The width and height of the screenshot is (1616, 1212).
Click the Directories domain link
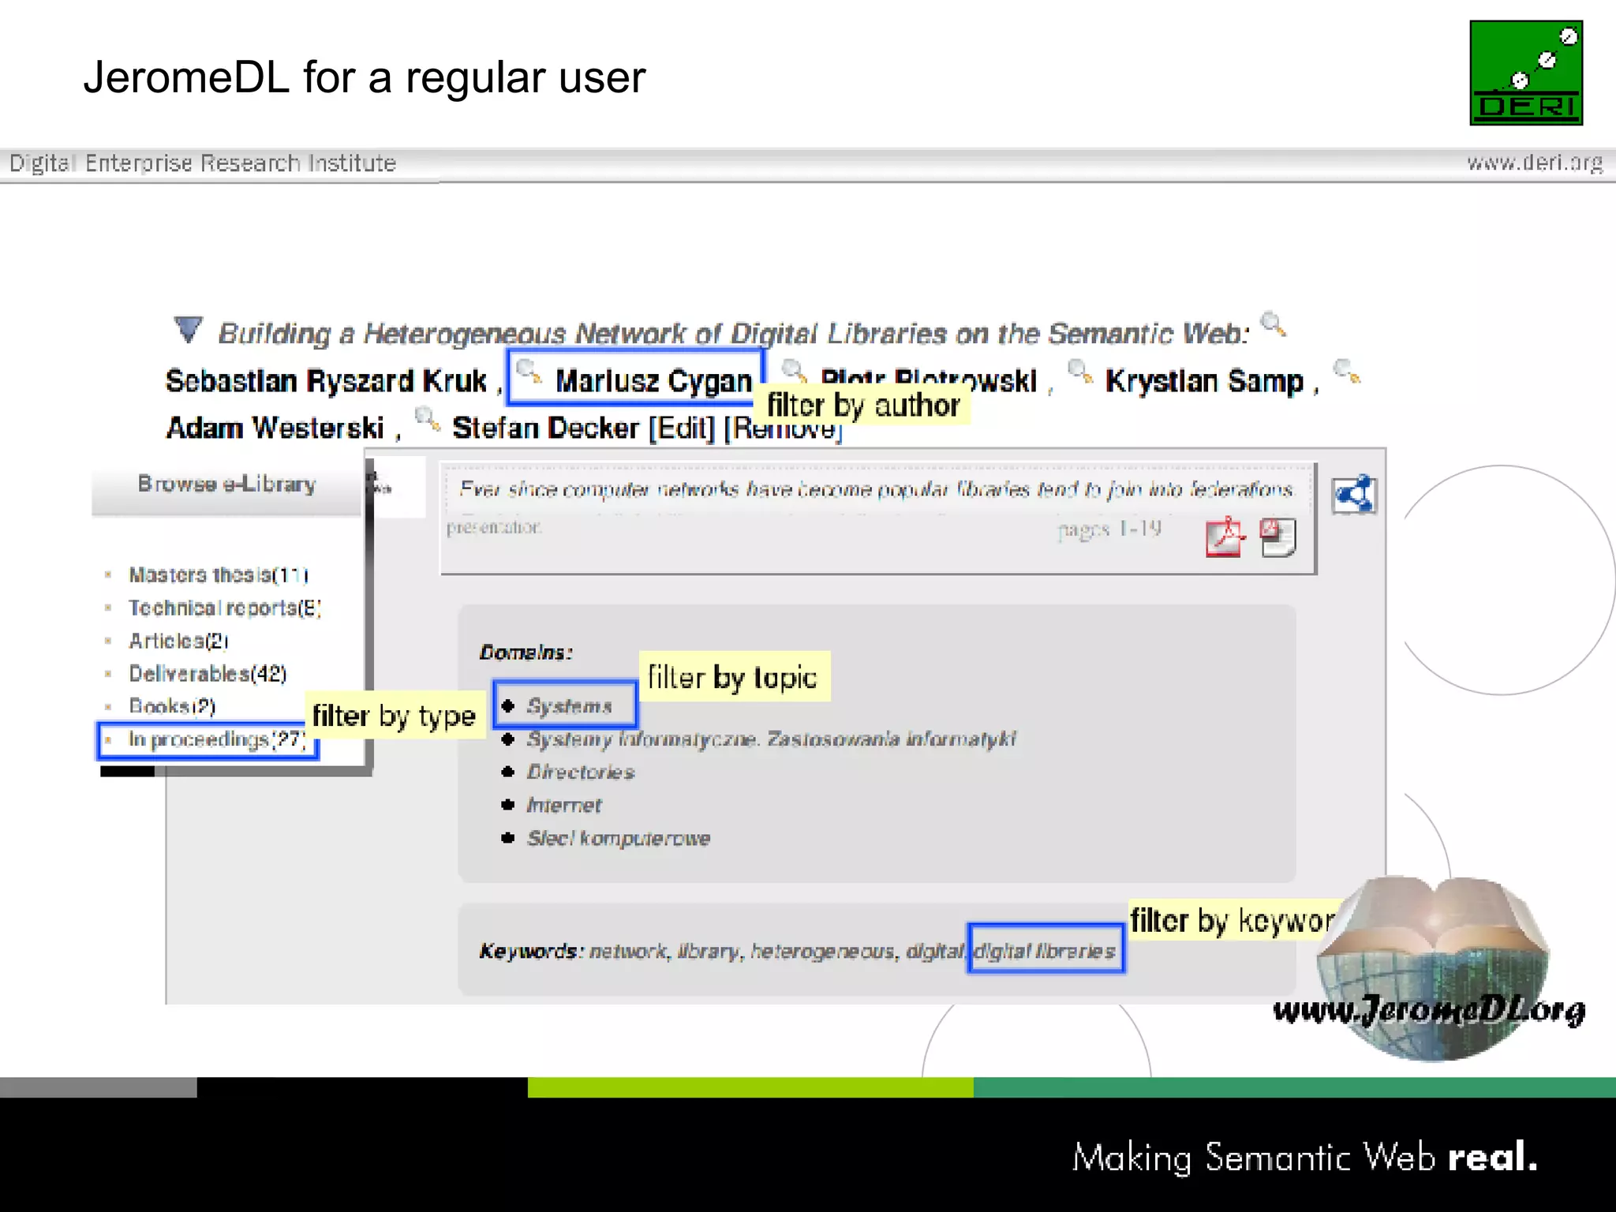tap(580, 772)
